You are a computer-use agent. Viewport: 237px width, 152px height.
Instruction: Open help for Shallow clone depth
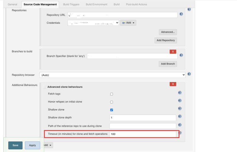[x=180, y=116]
